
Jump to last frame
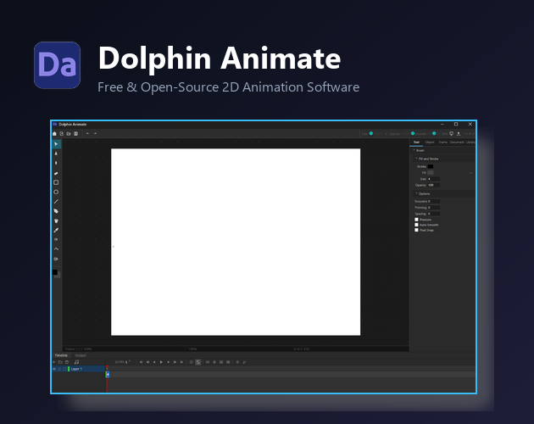(x=181, y=362)
